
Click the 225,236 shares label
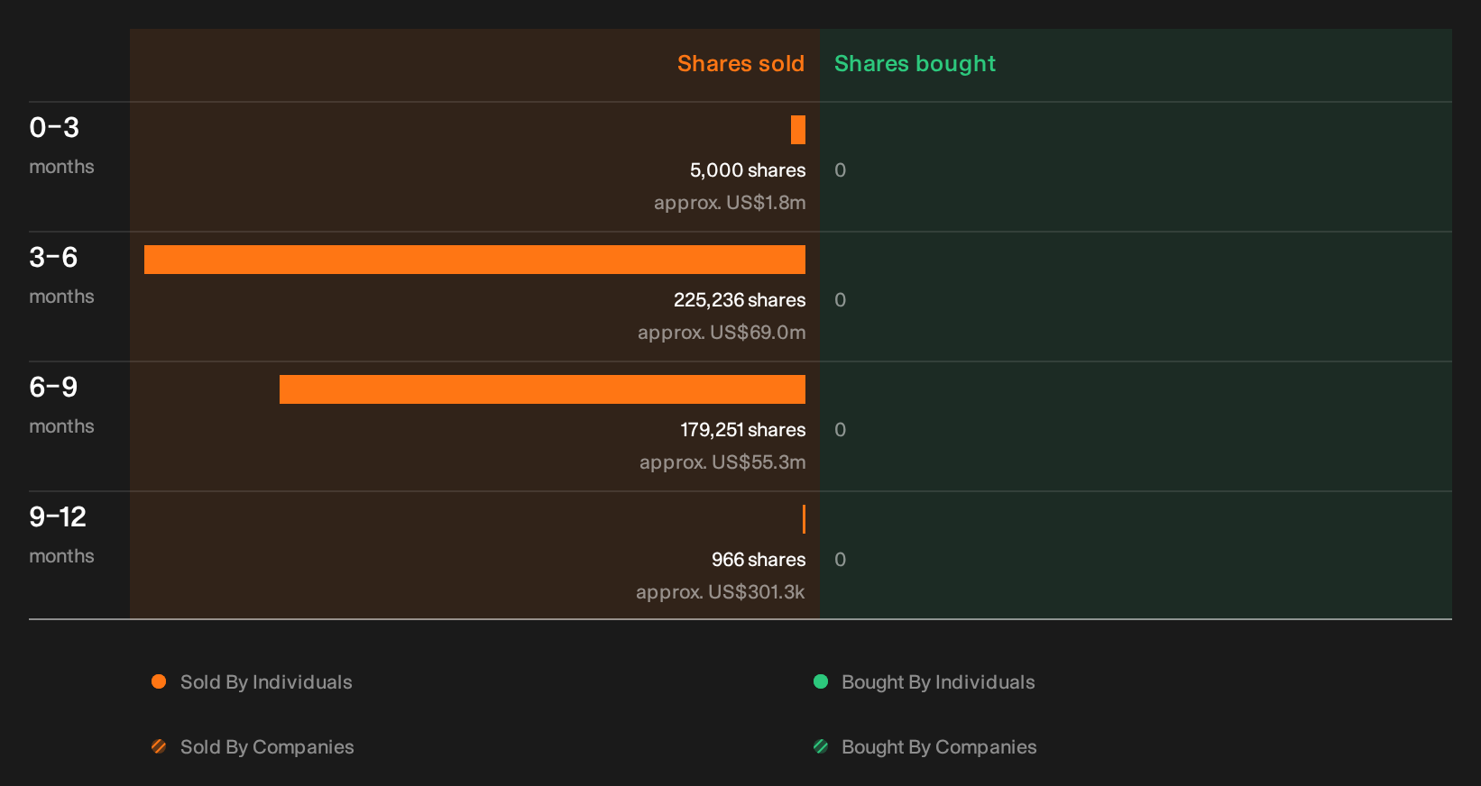tap(740, 300)
